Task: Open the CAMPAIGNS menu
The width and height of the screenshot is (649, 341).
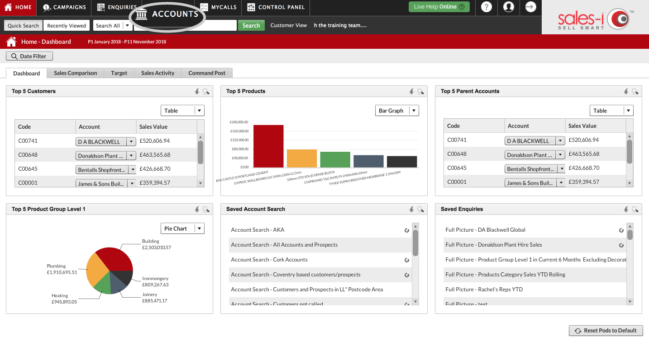Action: tap(64, 7)
